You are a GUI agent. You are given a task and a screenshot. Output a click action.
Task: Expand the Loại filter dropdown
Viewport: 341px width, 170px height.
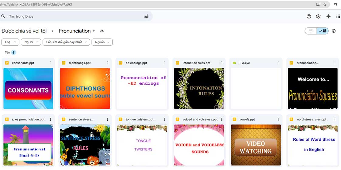pyautogui.click(x=10, y=42)
